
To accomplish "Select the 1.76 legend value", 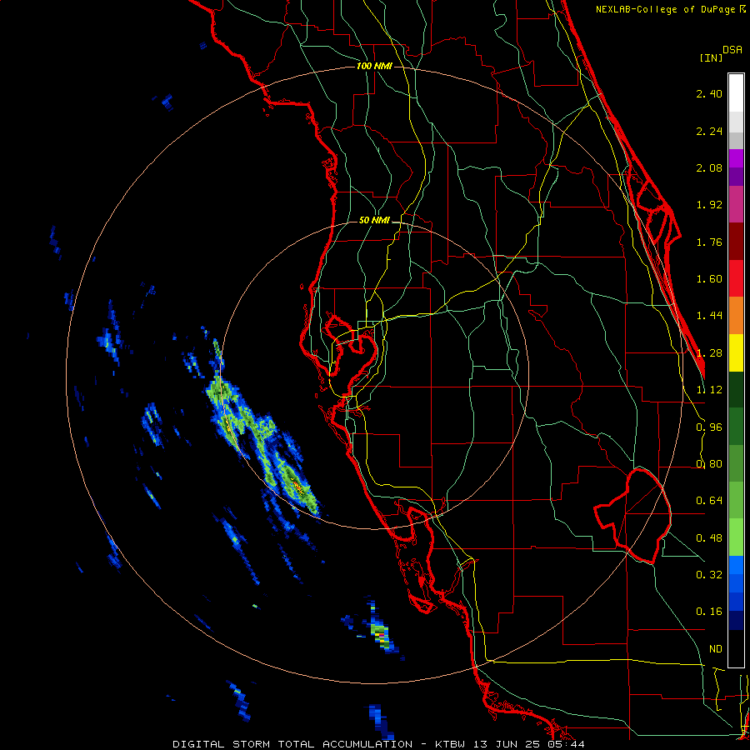I will click(x=709, y=242).
